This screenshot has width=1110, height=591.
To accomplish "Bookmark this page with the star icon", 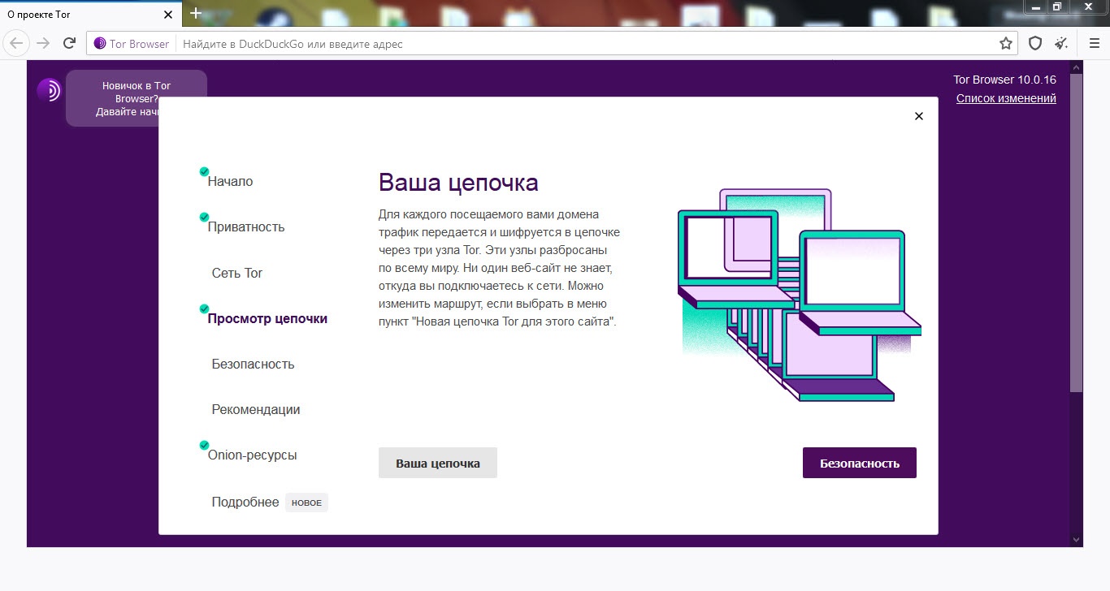I will (x=1005, y=42).
